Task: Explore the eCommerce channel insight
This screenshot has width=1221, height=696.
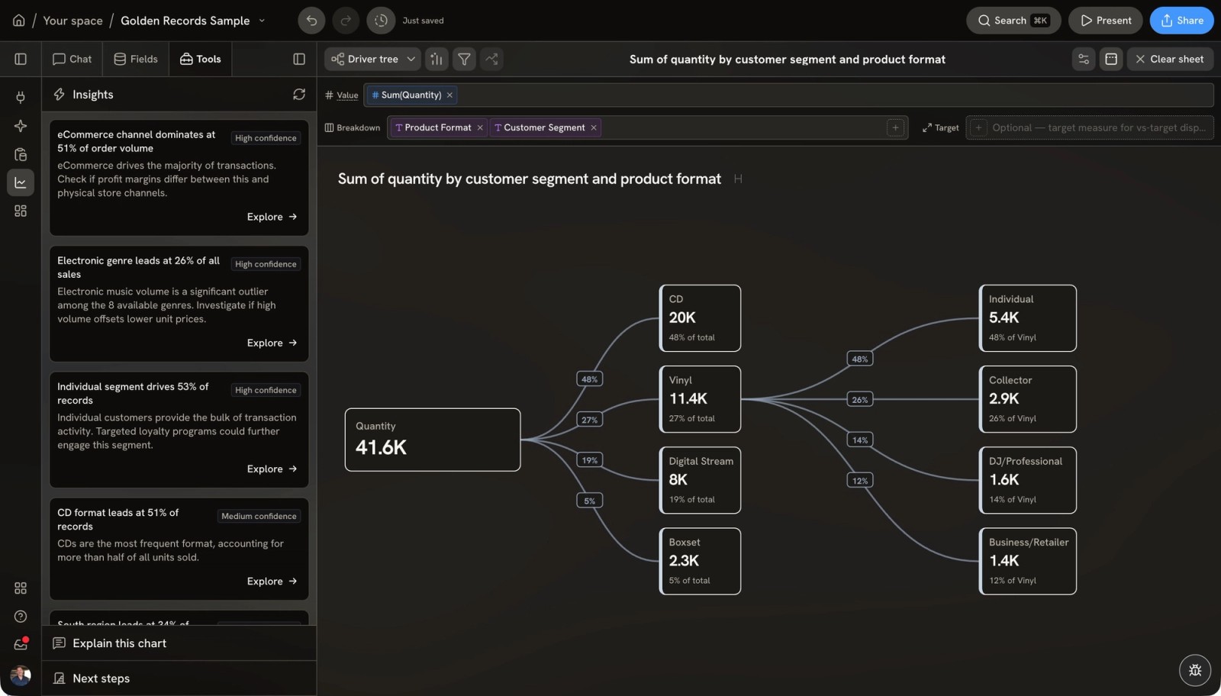Action: point(272,217)
